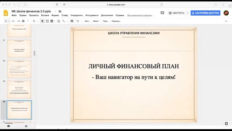Open the Файл menu
This screenshot has width=232, height=131.
[x=14, y=15]
